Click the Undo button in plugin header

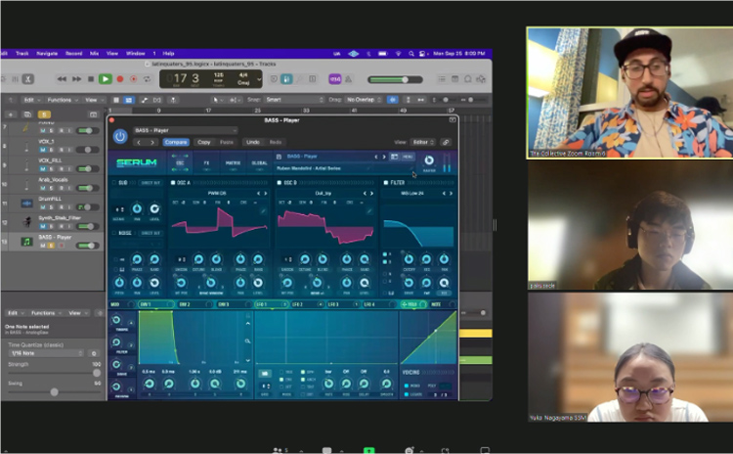click(x=253, y=142)
